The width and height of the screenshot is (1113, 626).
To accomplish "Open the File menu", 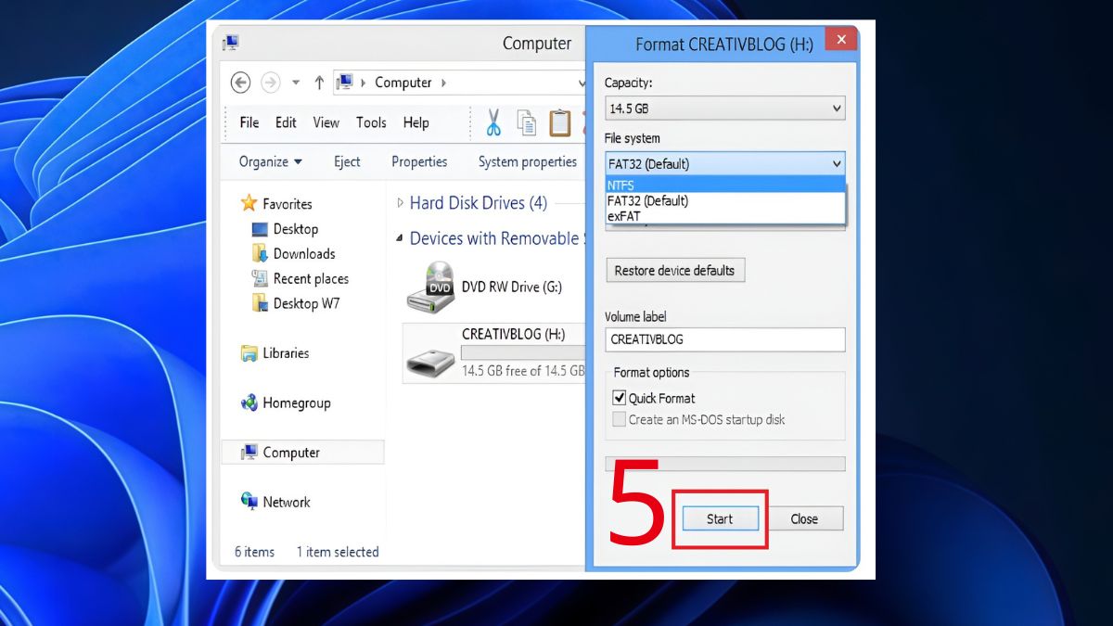I will pos(249,122).
